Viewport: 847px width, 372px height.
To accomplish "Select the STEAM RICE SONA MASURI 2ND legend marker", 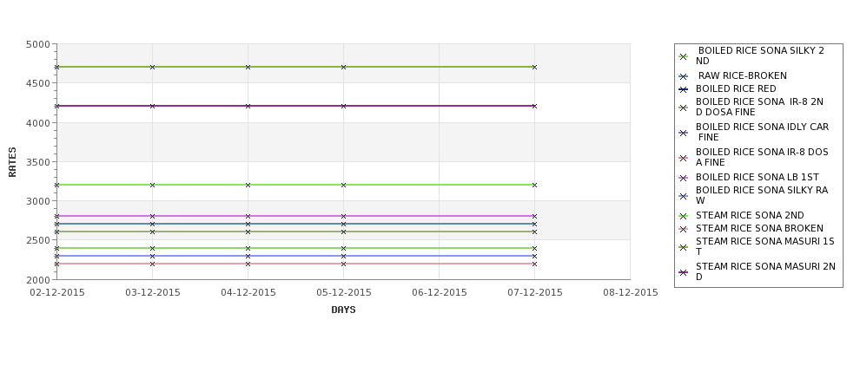I will pos(684,272).
